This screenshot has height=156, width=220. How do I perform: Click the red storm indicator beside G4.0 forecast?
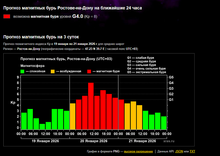[x=7, y=17]
